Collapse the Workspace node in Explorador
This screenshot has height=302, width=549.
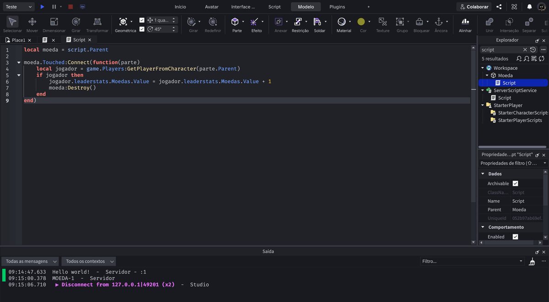click(x=482, y=68)
